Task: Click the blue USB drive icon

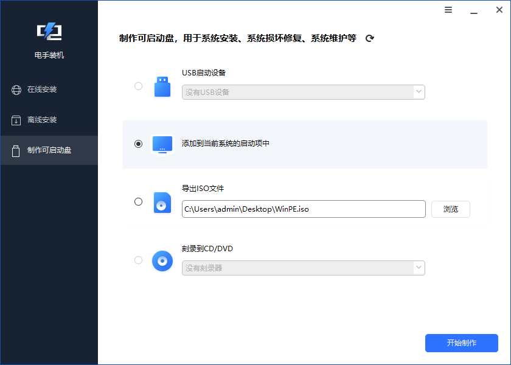Action: click(162, 86)
